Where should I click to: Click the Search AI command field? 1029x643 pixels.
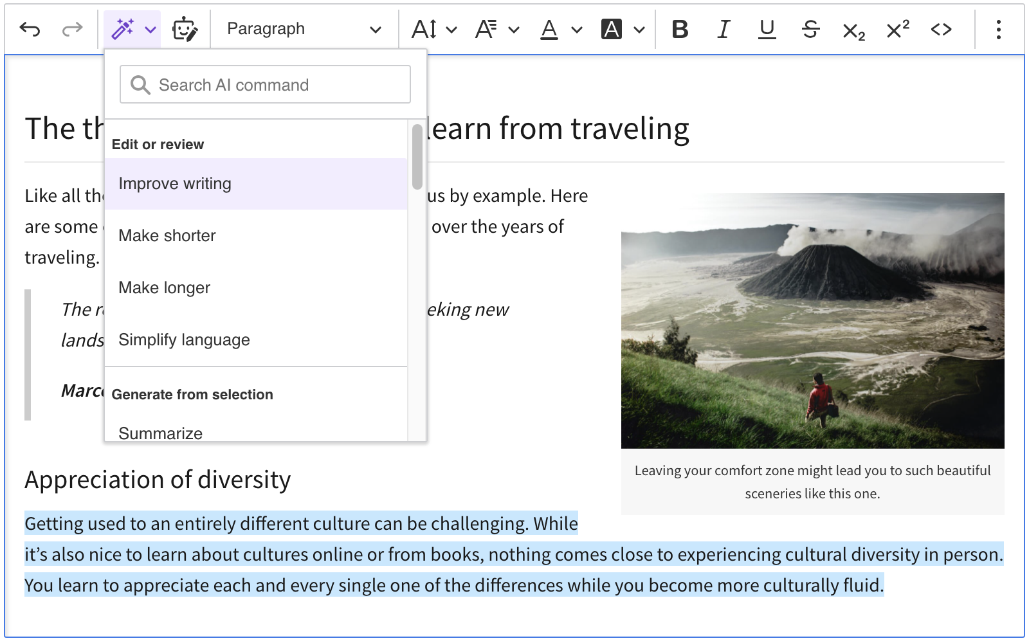point(264,84)
